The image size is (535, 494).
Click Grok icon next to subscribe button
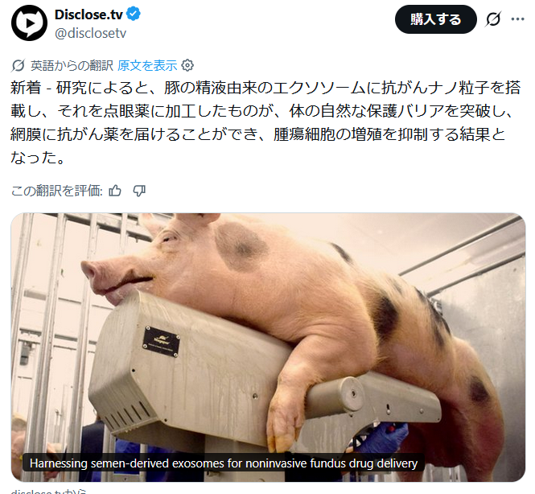coord(493,19)
